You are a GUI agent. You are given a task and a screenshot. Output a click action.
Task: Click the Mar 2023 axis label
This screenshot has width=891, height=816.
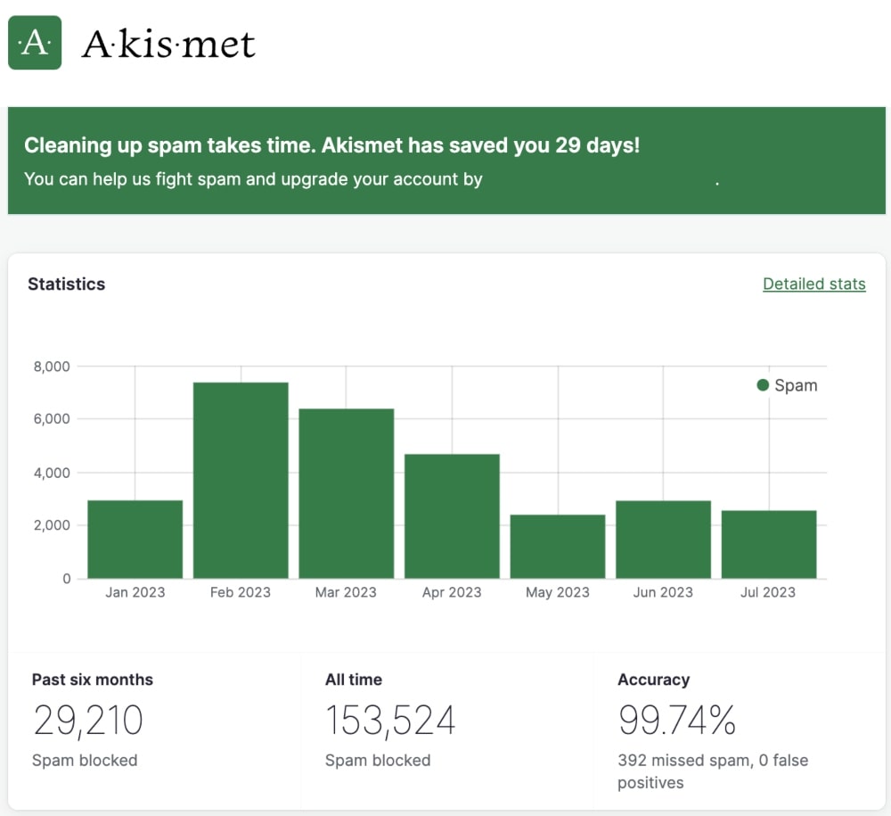pos(346,592)
